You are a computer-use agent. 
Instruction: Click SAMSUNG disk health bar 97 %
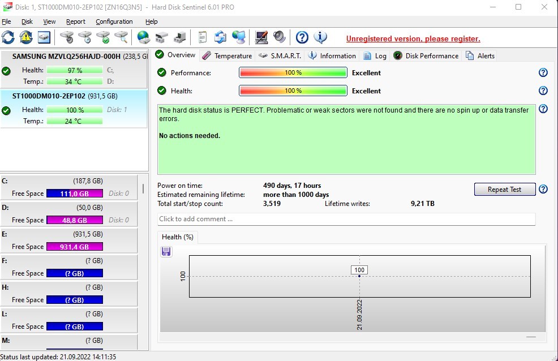tap(75, 70)
